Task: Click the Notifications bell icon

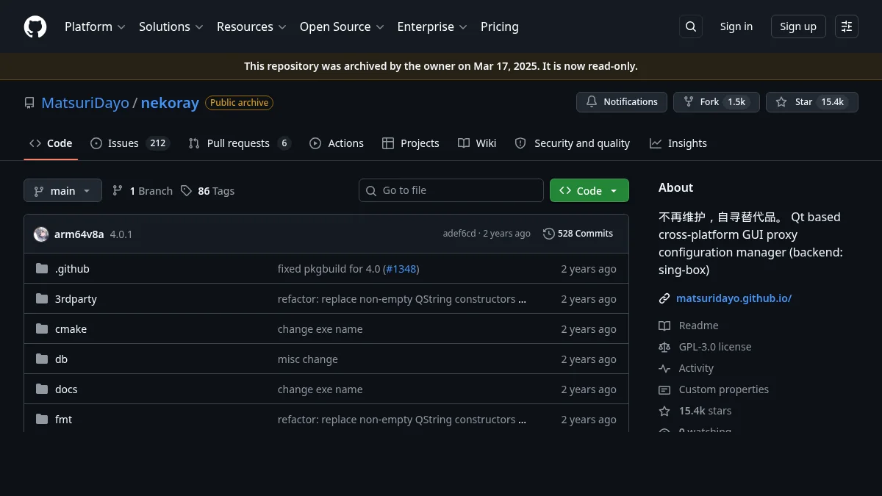Action: [592, 102]
